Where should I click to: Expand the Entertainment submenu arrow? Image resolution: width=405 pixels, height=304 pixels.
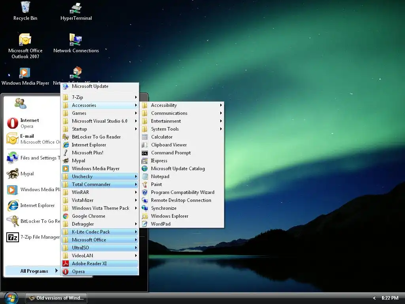coord(221,121)
